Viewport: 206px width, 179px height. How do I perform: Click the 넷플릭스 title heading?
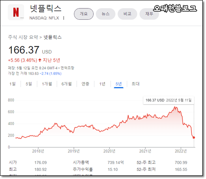pyautogui.click(x=46, y=8)
